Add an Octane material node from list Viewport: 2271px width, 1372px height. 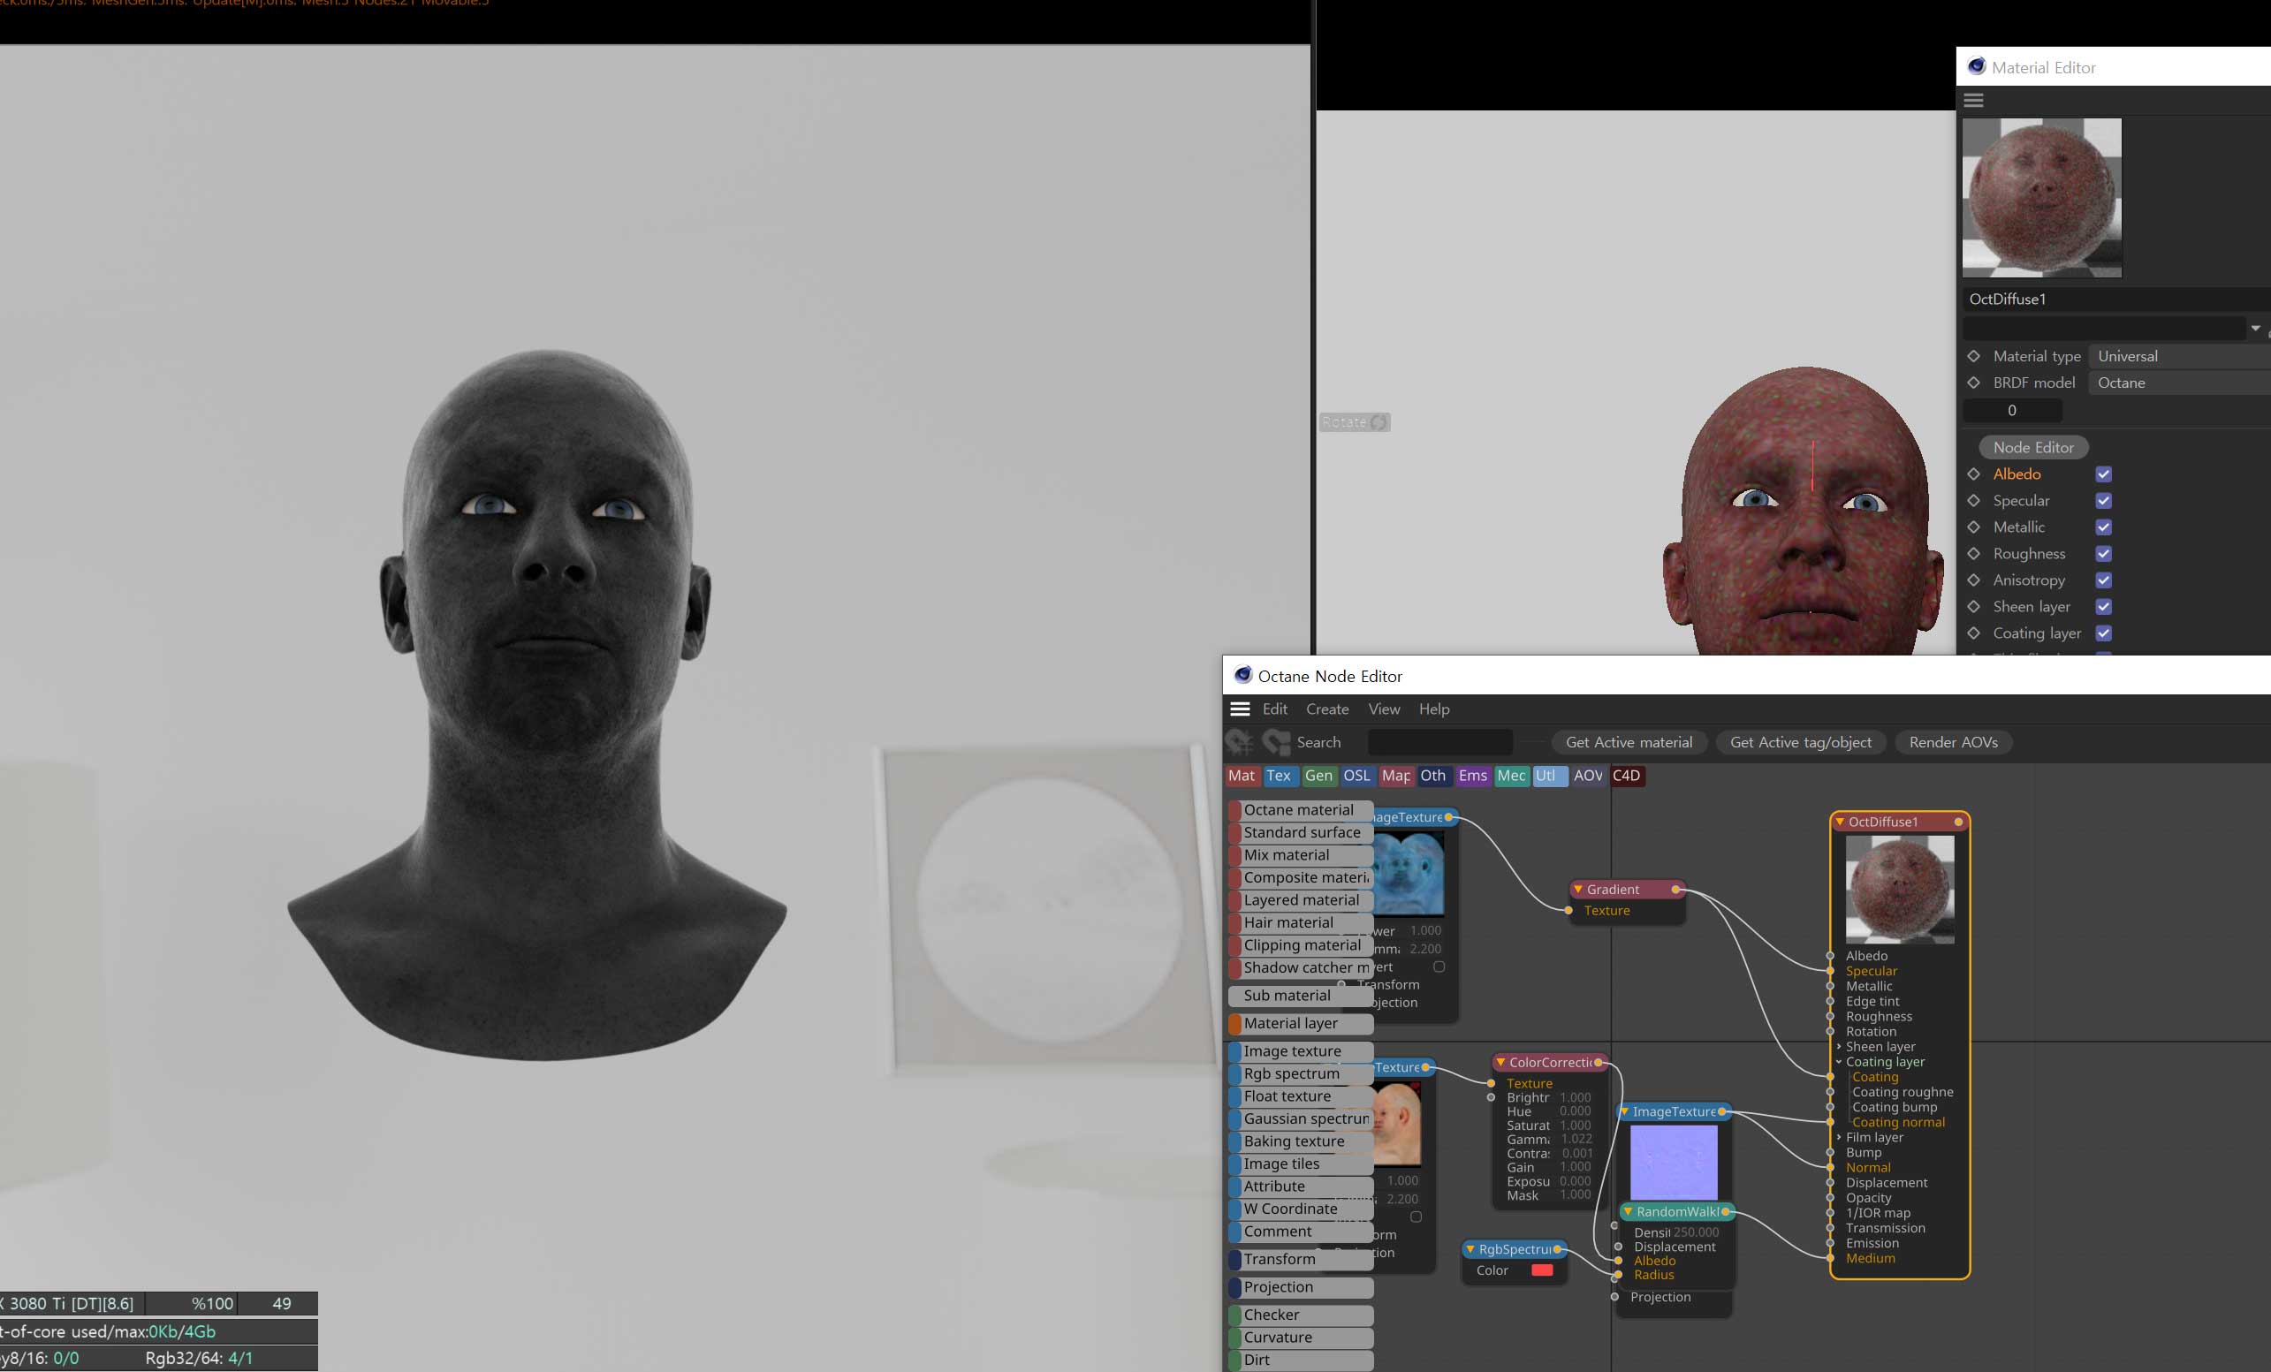(x=1301, y=810)
